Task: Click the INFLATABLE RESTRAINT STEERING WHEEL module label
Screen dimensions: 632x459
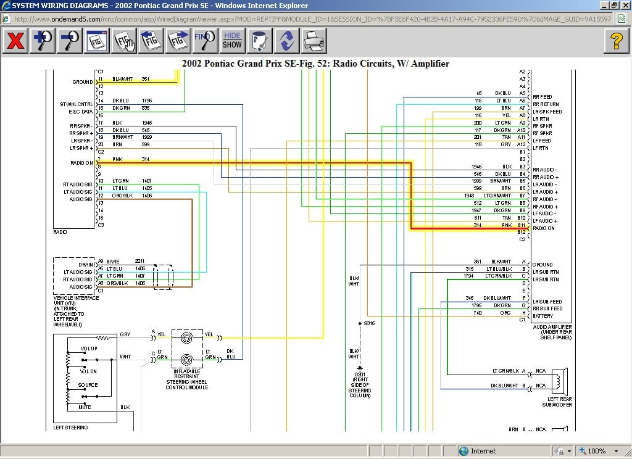Action: pos(186,379)
